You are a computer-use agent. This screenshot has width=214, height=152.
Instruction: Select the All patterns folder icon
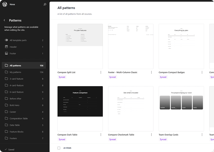[x=6, y=65]
